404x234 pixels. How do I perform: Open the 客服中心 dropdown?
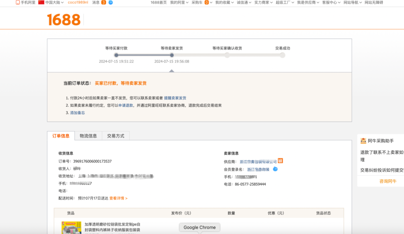click(x=331, y=3)
